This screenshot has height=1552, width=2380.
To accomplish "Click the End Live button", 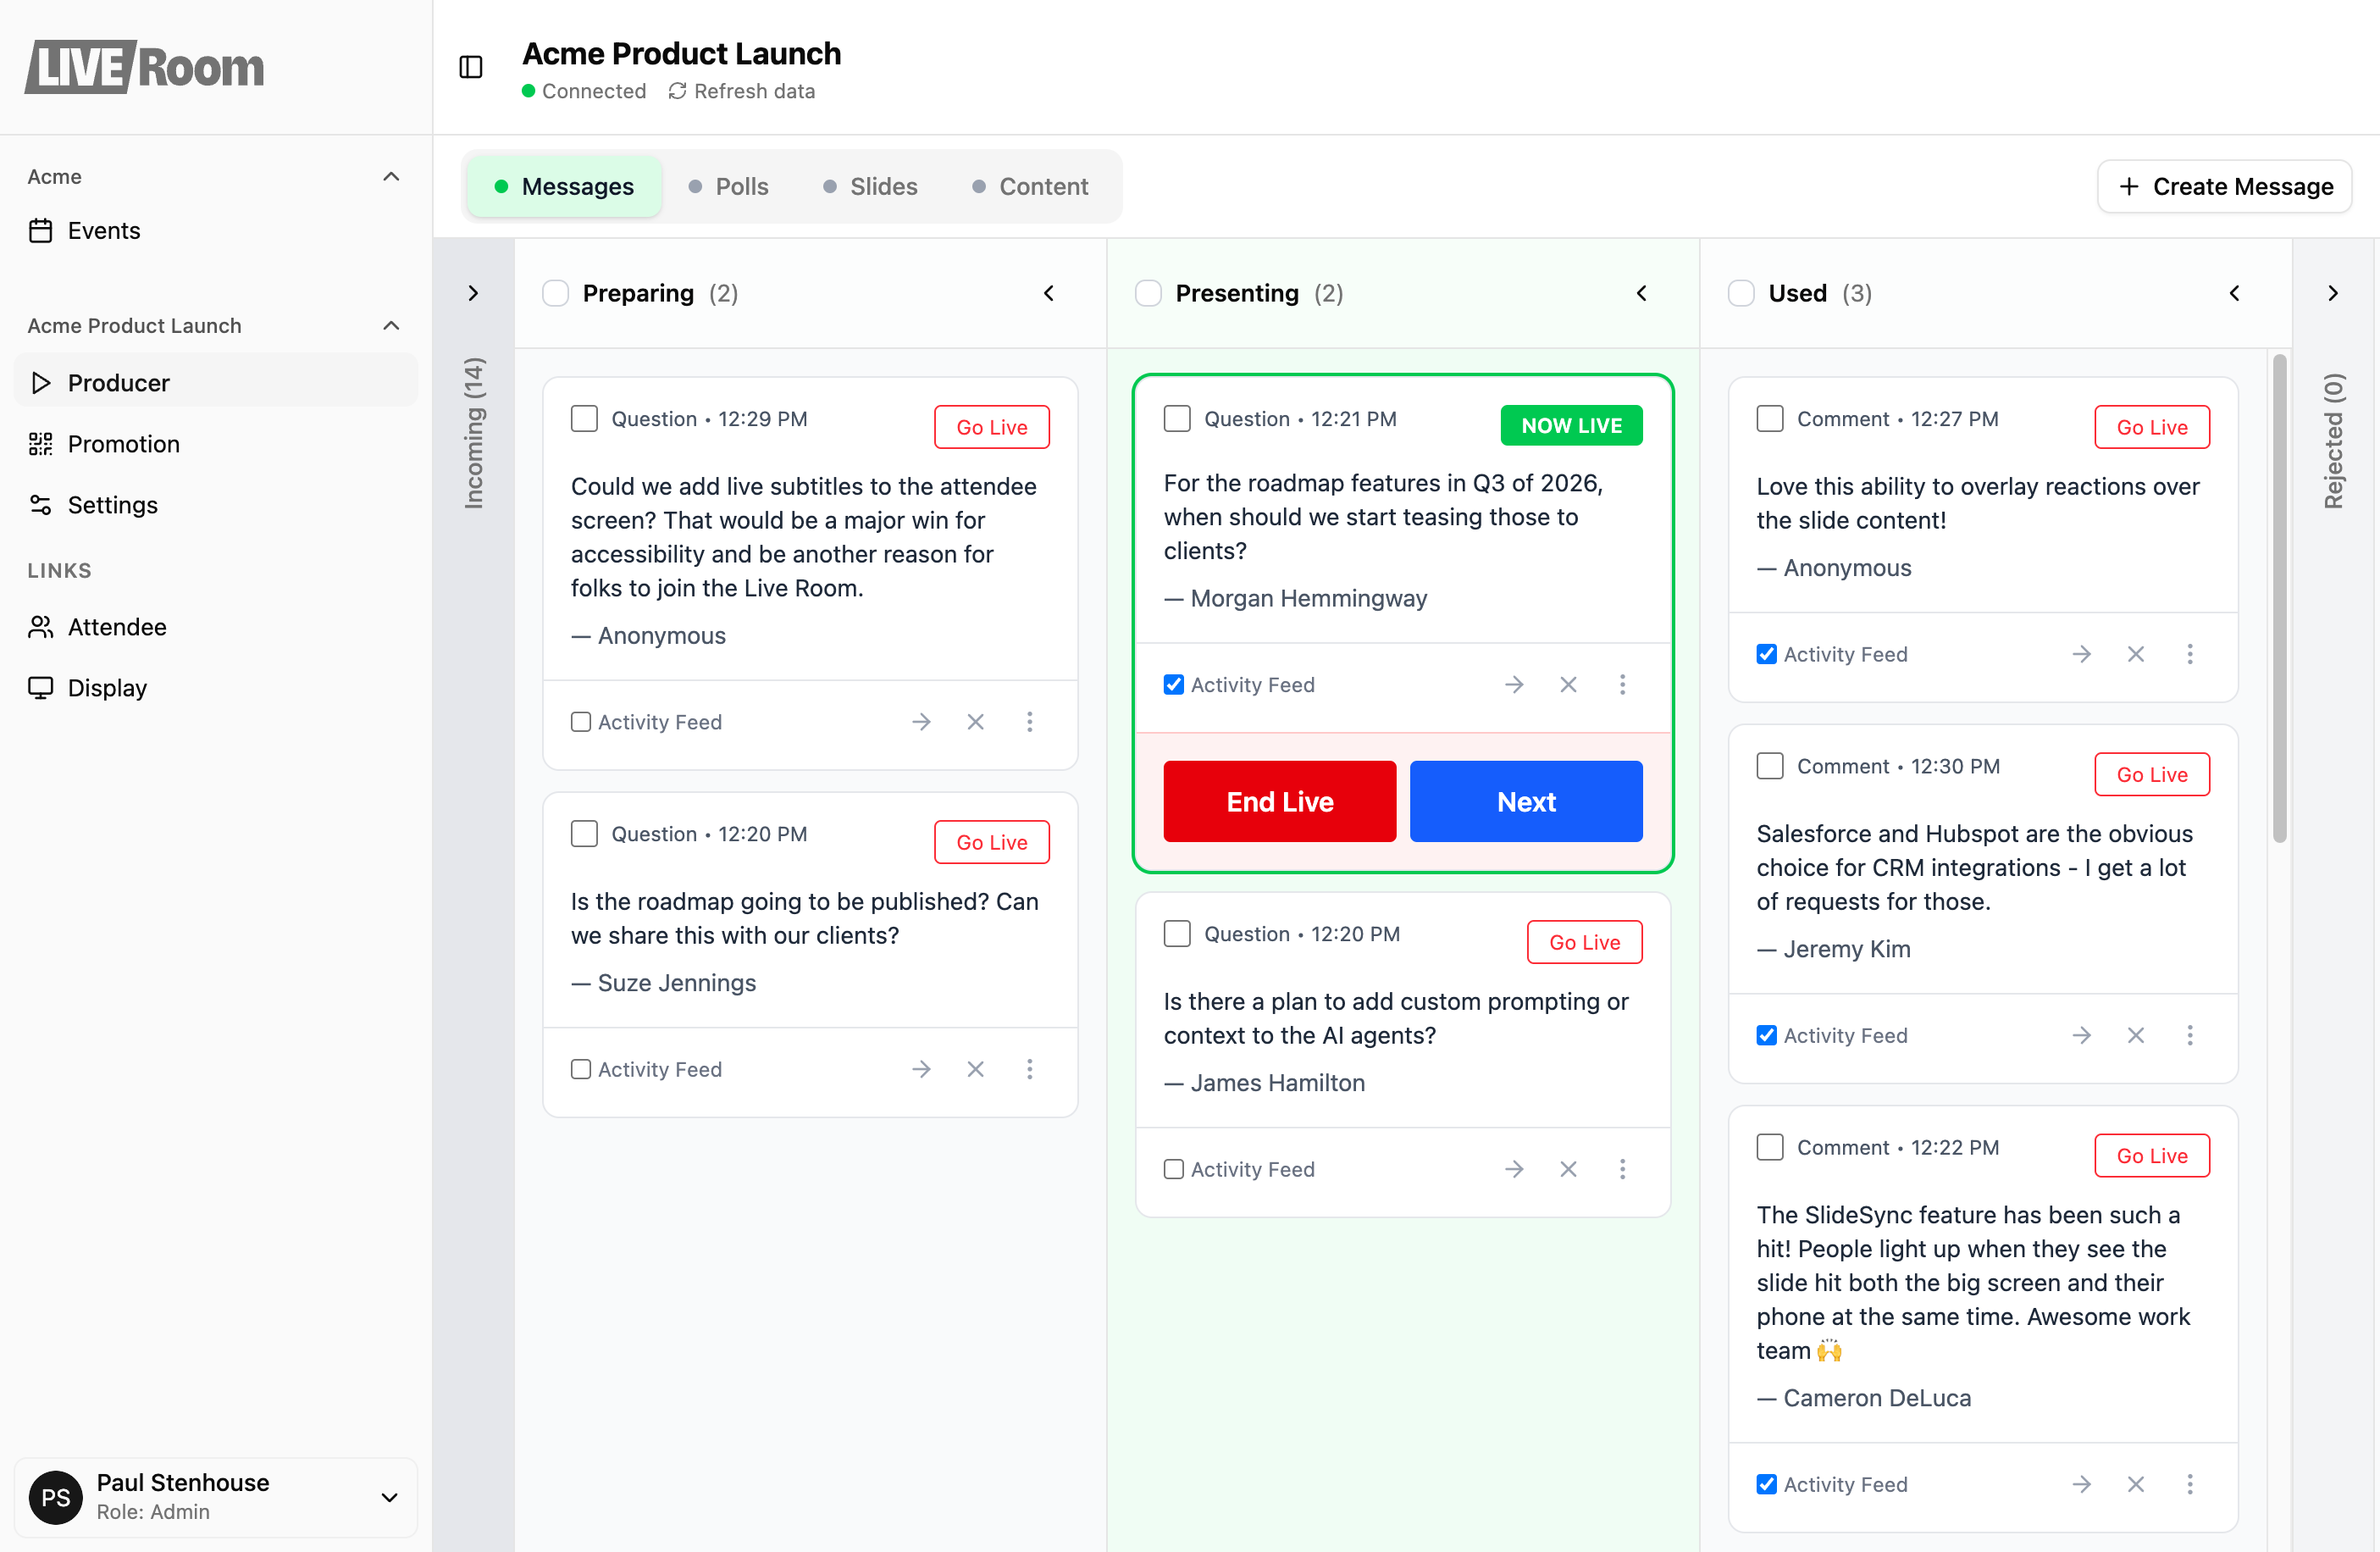I will pyautogui.click(x=1279, y=801).
